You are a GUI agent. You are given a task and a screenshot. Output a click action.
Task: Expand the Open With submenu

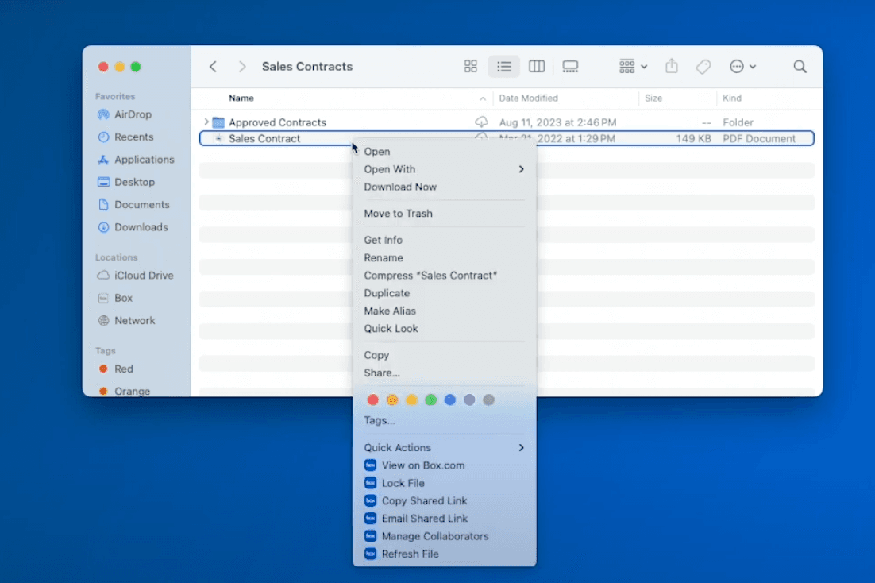coord(521,169)
